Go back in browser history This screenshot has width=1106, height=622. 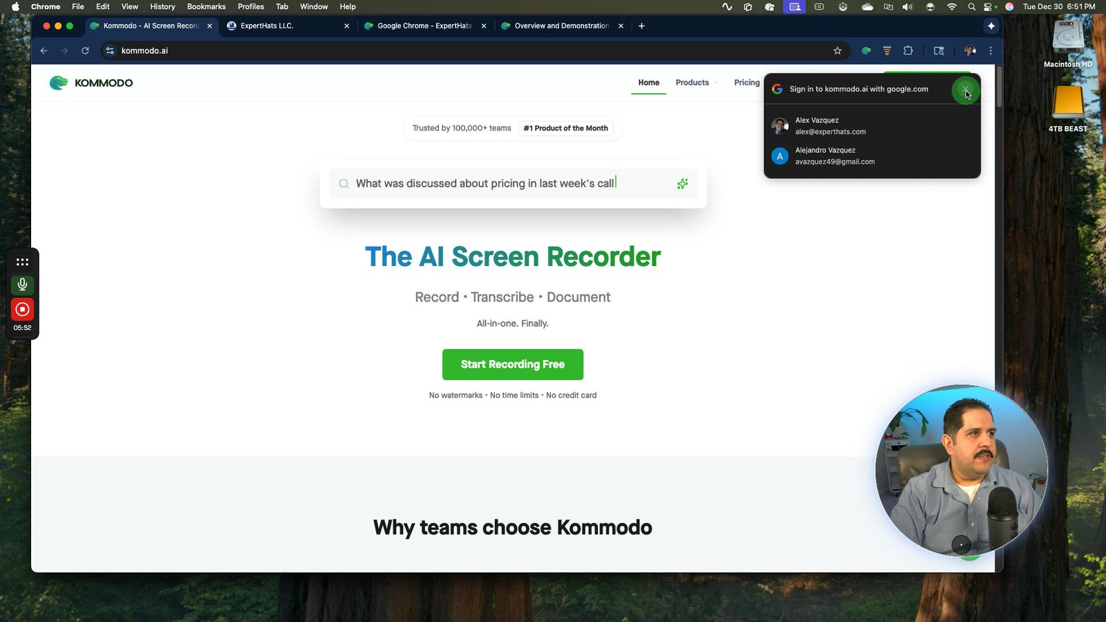[x=44, y=50]
